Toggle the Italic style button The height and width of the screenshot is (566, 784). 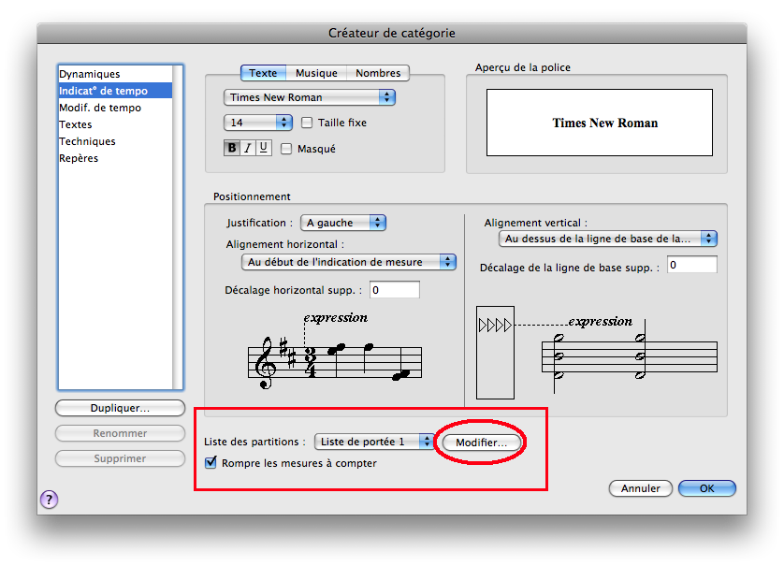click(248, 148)
